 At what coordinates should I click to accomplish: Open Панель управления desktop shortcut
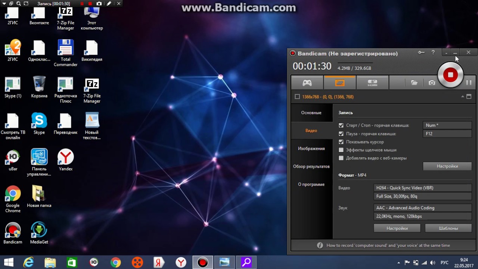tap(39, 163)
